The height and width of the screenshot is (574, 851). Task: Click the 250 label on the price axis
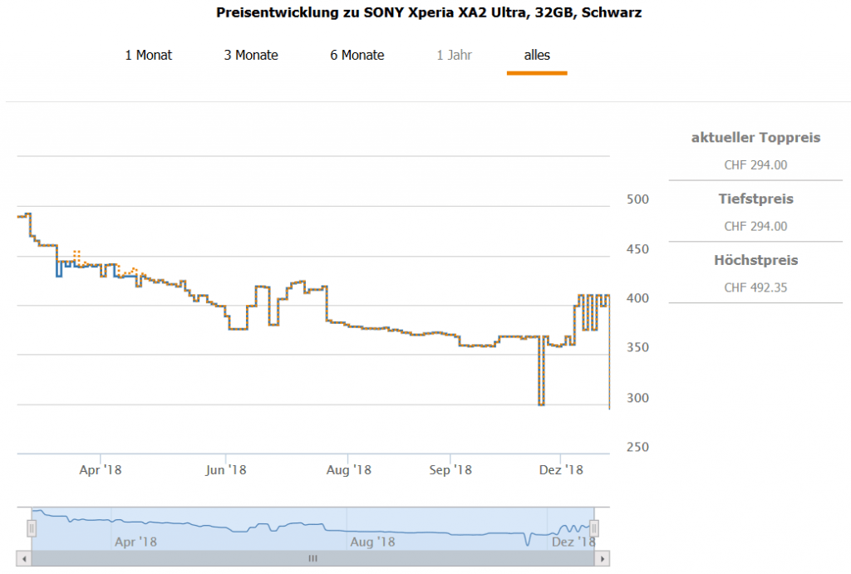(637, 448)
